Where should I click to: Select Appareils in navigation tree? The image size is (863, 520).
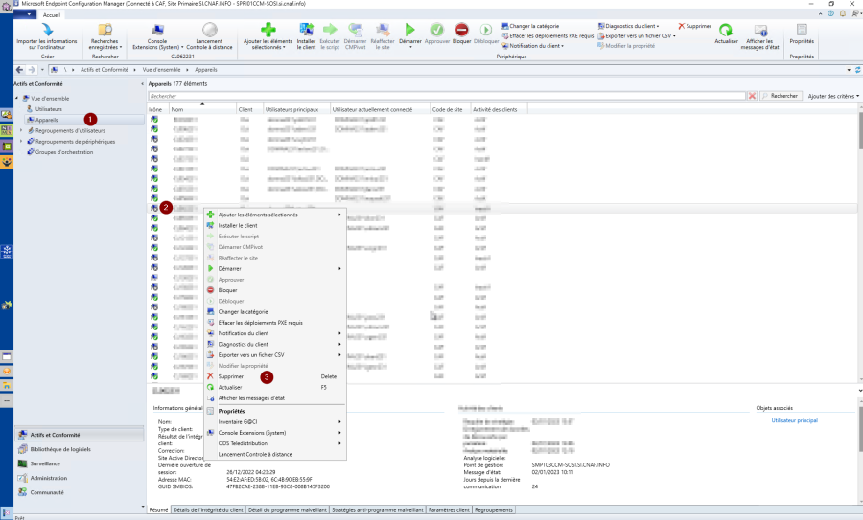(x=47, y=120)
